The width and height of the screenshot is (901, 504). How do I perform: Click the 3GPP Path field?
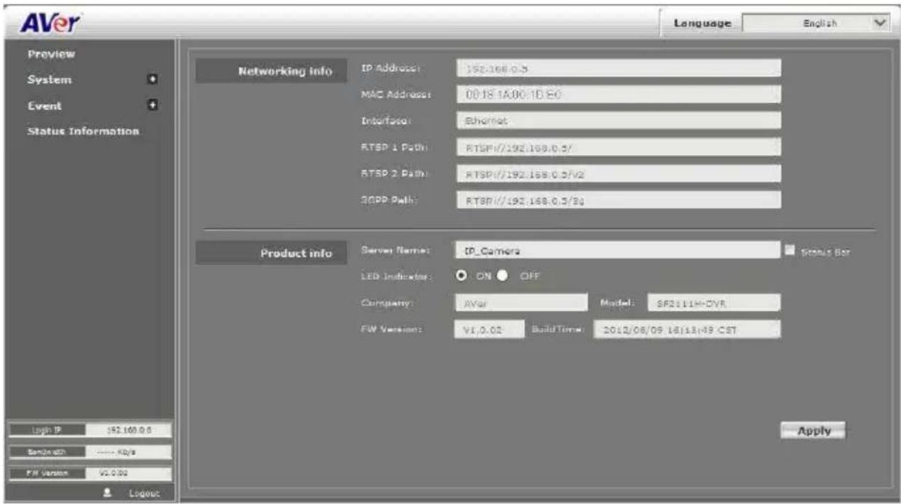[x=617, y=200]
